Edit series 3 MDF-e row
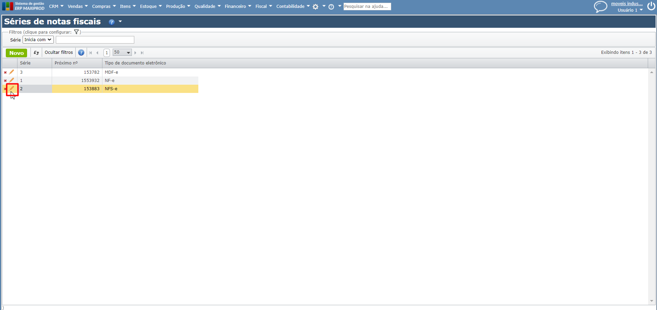This screenshot has width=657, height=310. [x=12, y=72]
